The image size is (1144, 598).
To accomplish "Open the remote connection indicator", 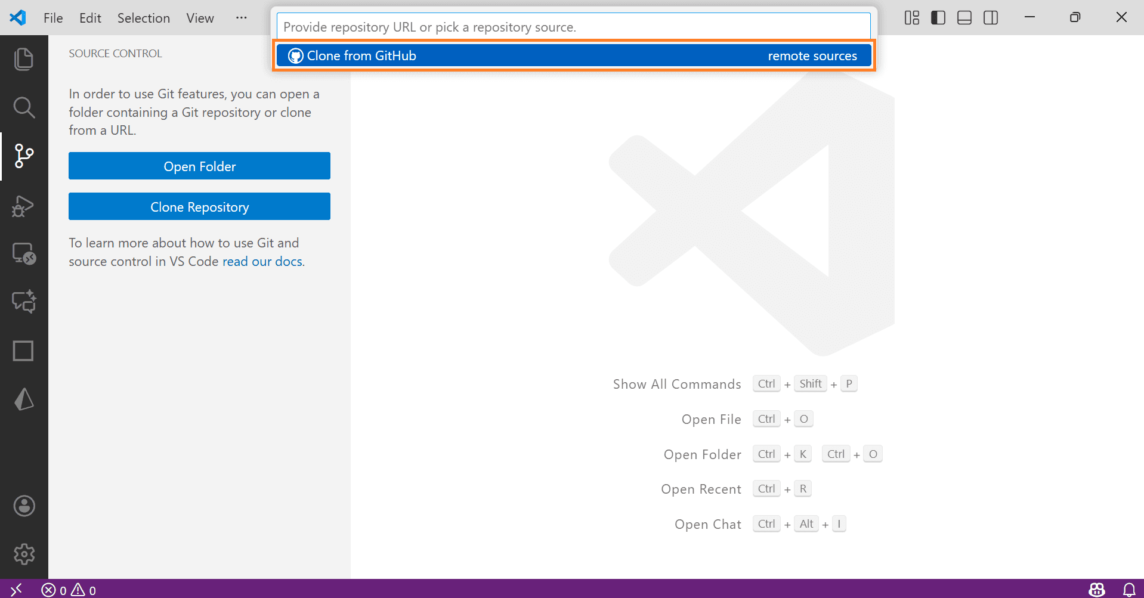I will pyautogui.click(x=16, y=590).
